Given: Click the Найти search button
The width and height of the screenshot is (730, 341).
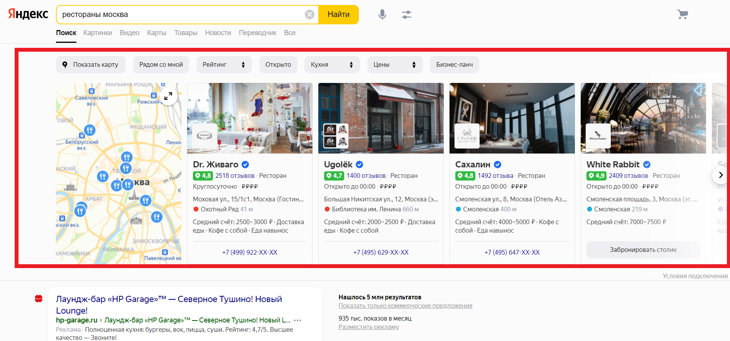Looking at the screenshot, I should click(x=339, y=15).
